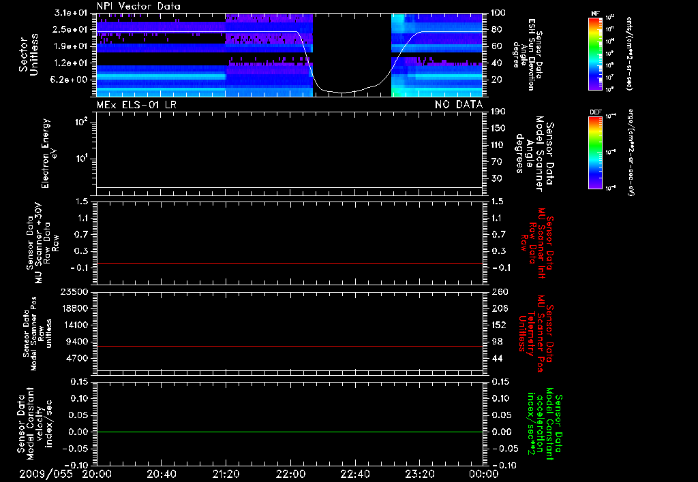Select the 20:40 time tick label

[x=162, y=474]
